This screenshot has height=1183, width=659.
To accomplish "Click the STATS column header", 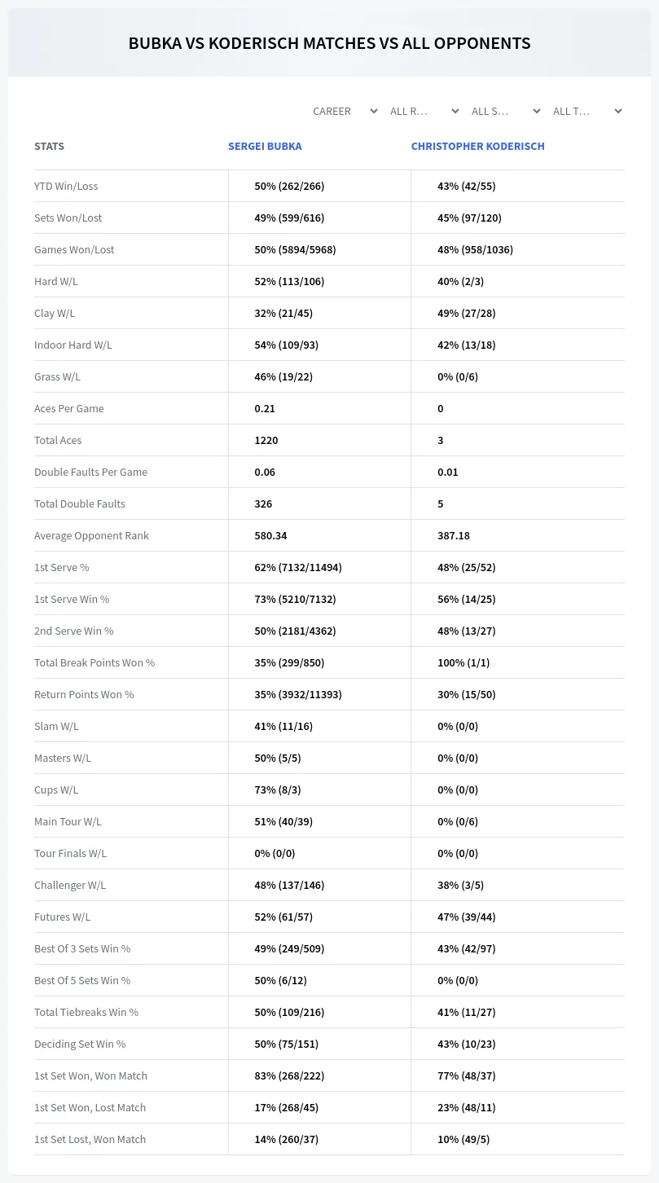I will (x=49, y=147).
